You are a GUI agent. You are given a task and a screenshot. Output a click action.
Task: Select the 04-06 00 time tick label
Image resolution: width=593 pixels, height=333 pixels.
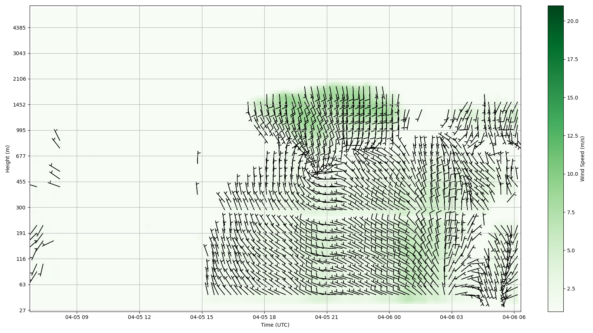pyautogui.click(x=389, y=317)
